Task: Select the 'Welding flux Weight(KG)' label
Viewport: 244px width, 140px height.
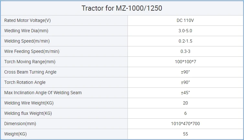Action: tap(28, 113)
